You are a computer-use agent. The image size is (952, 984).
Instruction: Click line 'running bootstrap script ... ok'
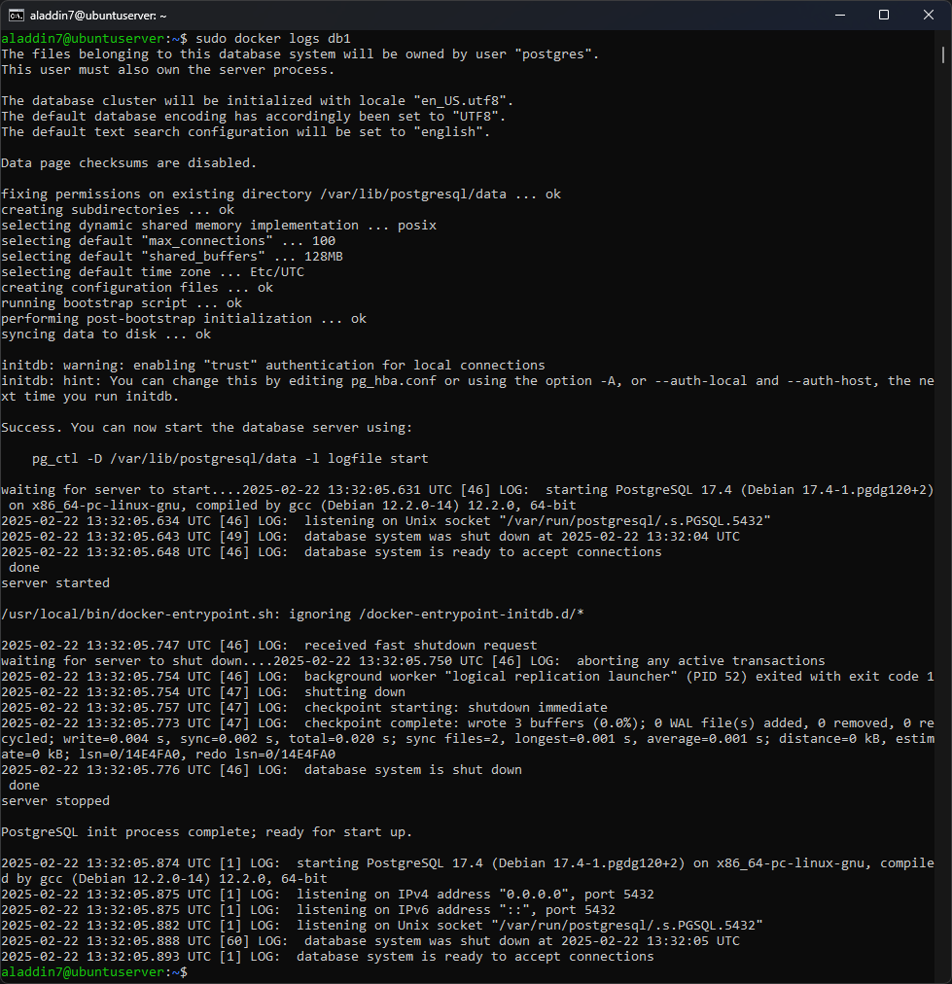122,303
